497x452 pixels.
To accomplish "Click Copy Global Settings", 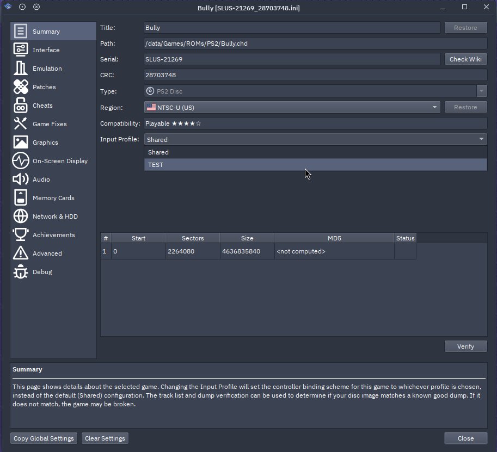I will (x=44, y=438).
